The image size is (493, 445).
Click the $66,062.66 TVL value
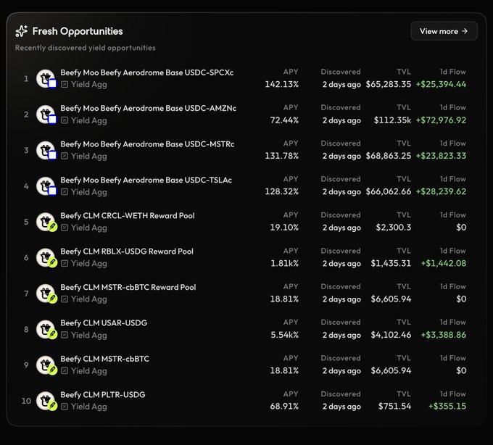tap(389, 192)
